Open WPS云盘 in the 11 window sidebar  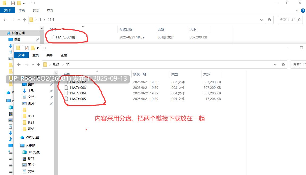(32, 137)
